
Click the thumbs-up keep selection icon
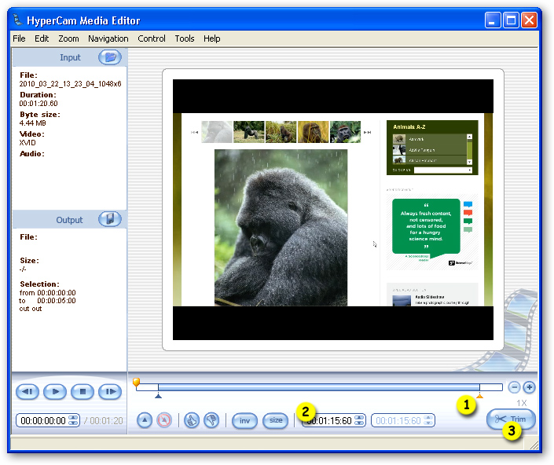[x=192, y=420]
